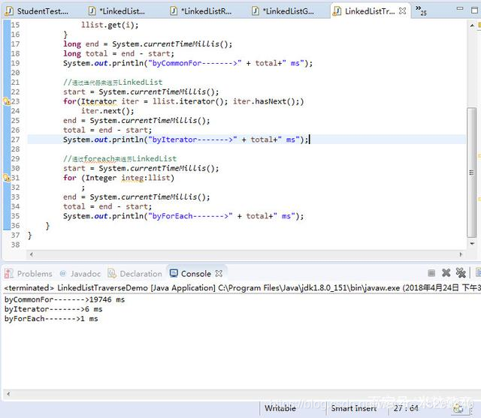Open the Javadoc view tab
The height and width of the screenshot is (418, 481).
coord(80,274)
